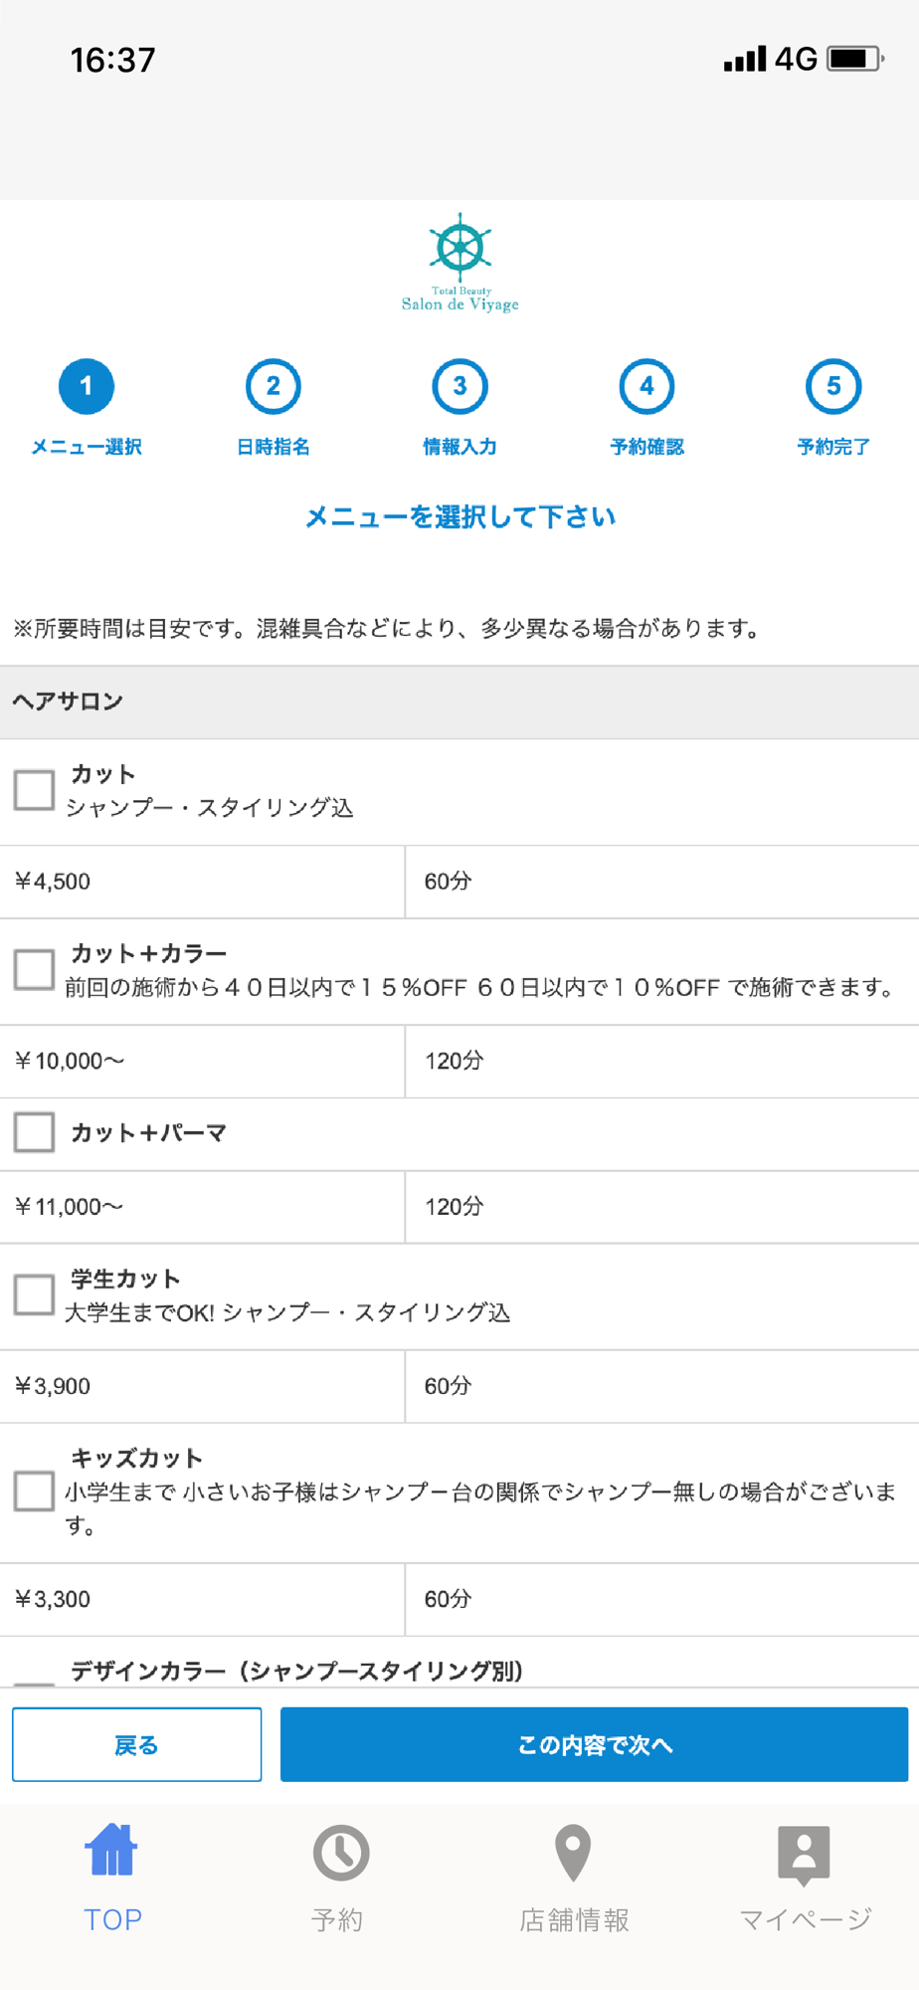Tap the デザインカラー menu item title
The image size is (919, 1990).
[296, 1671]
